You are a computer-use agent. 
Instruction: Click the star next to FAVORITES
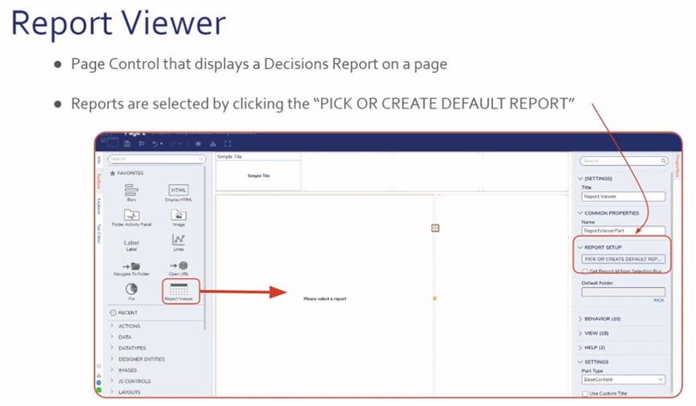click(x=113, y=173)
